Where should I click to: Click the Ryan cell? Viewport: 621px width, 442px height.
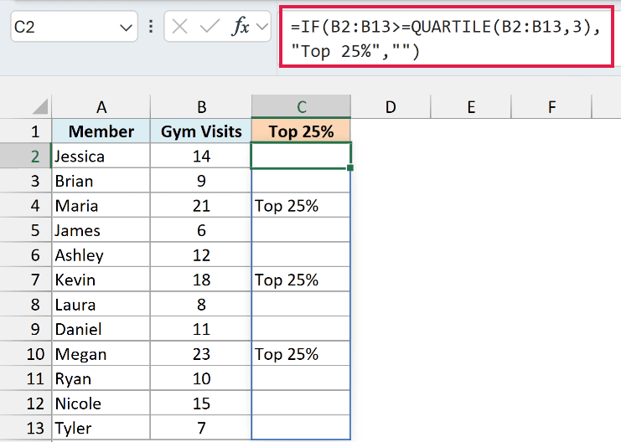(101, 378)
